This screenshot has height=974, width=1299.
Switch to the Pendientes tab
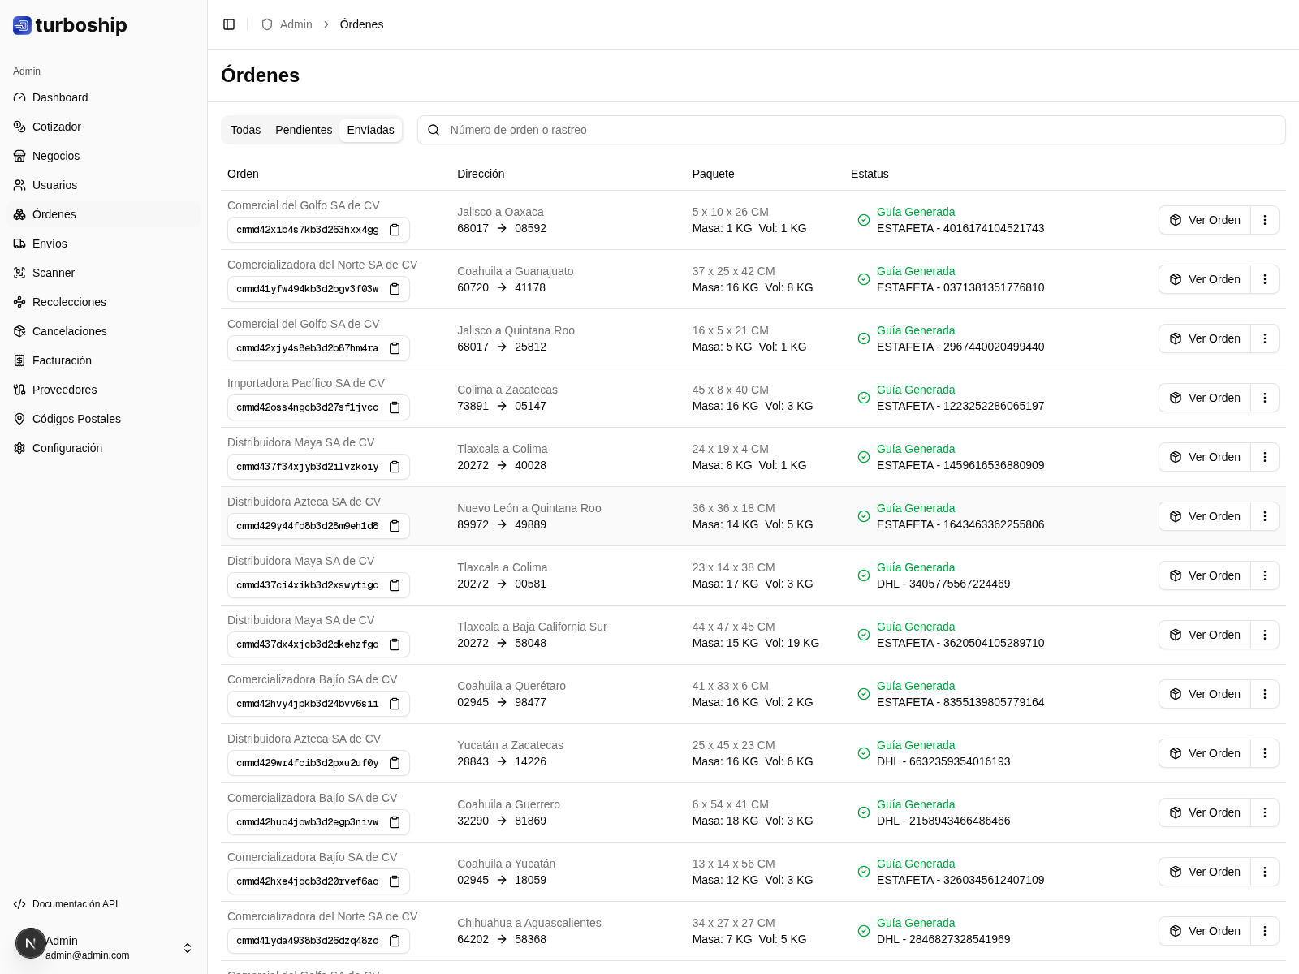(304, 130)
